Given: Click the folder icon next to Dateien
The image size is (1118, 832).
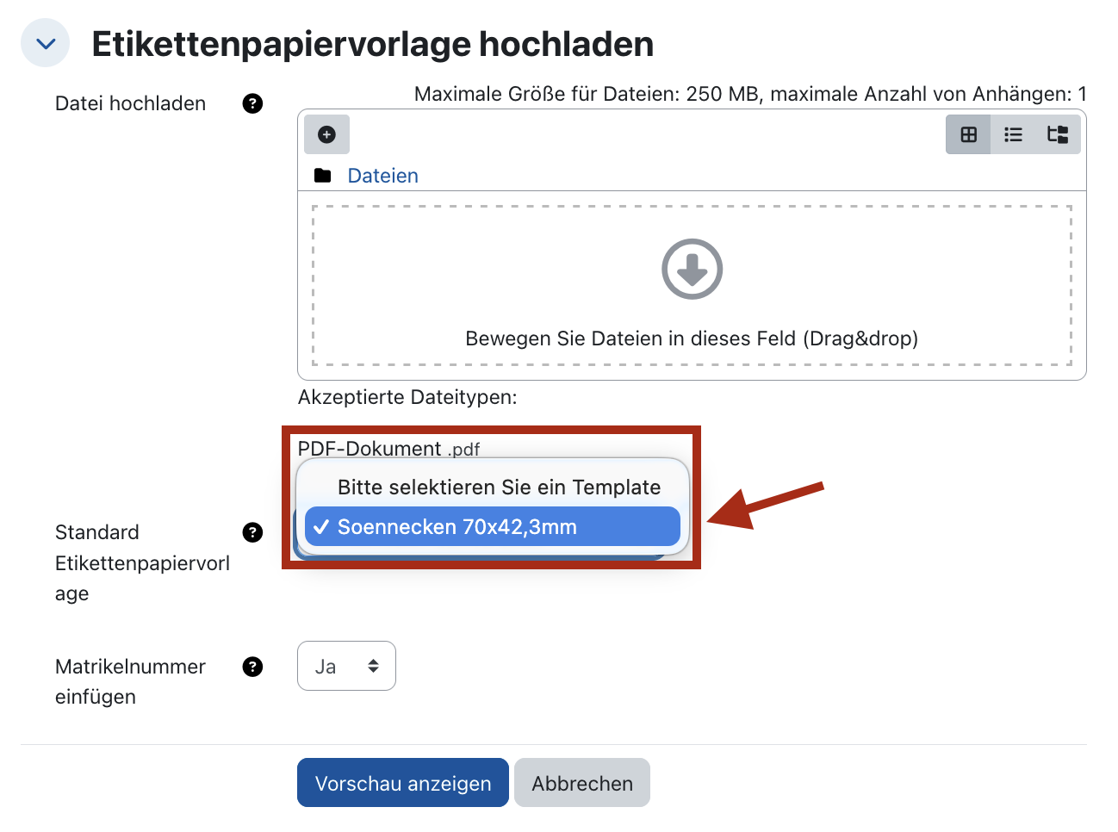Looking at the screenshot, I should tap(320, 175).
